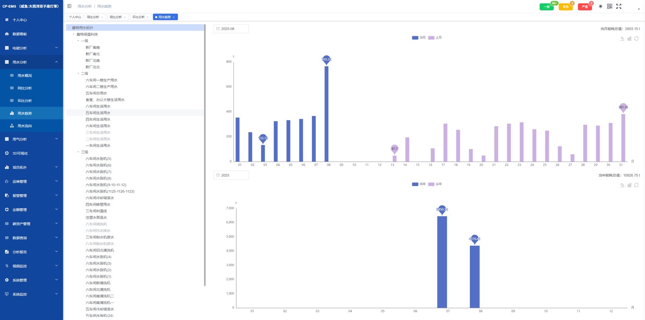Toggle light/dark theme sun icon
Screen dimensions: 645x320
tap(600, 6)
